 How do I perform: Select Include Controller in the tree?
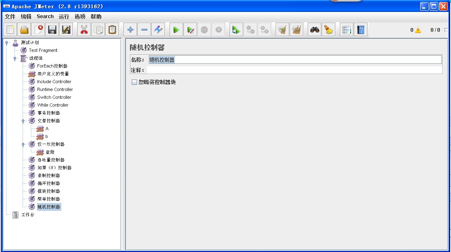[54, 82]
